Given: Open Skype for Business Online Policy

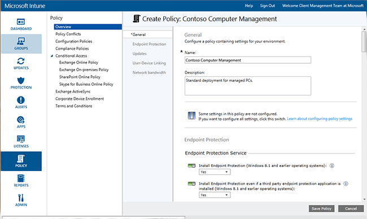Looking at the screenshot, I should click(86, 84).
